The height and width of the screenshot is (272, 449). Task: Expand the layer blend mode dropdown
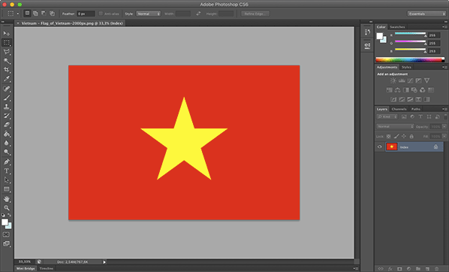point(395,126)
